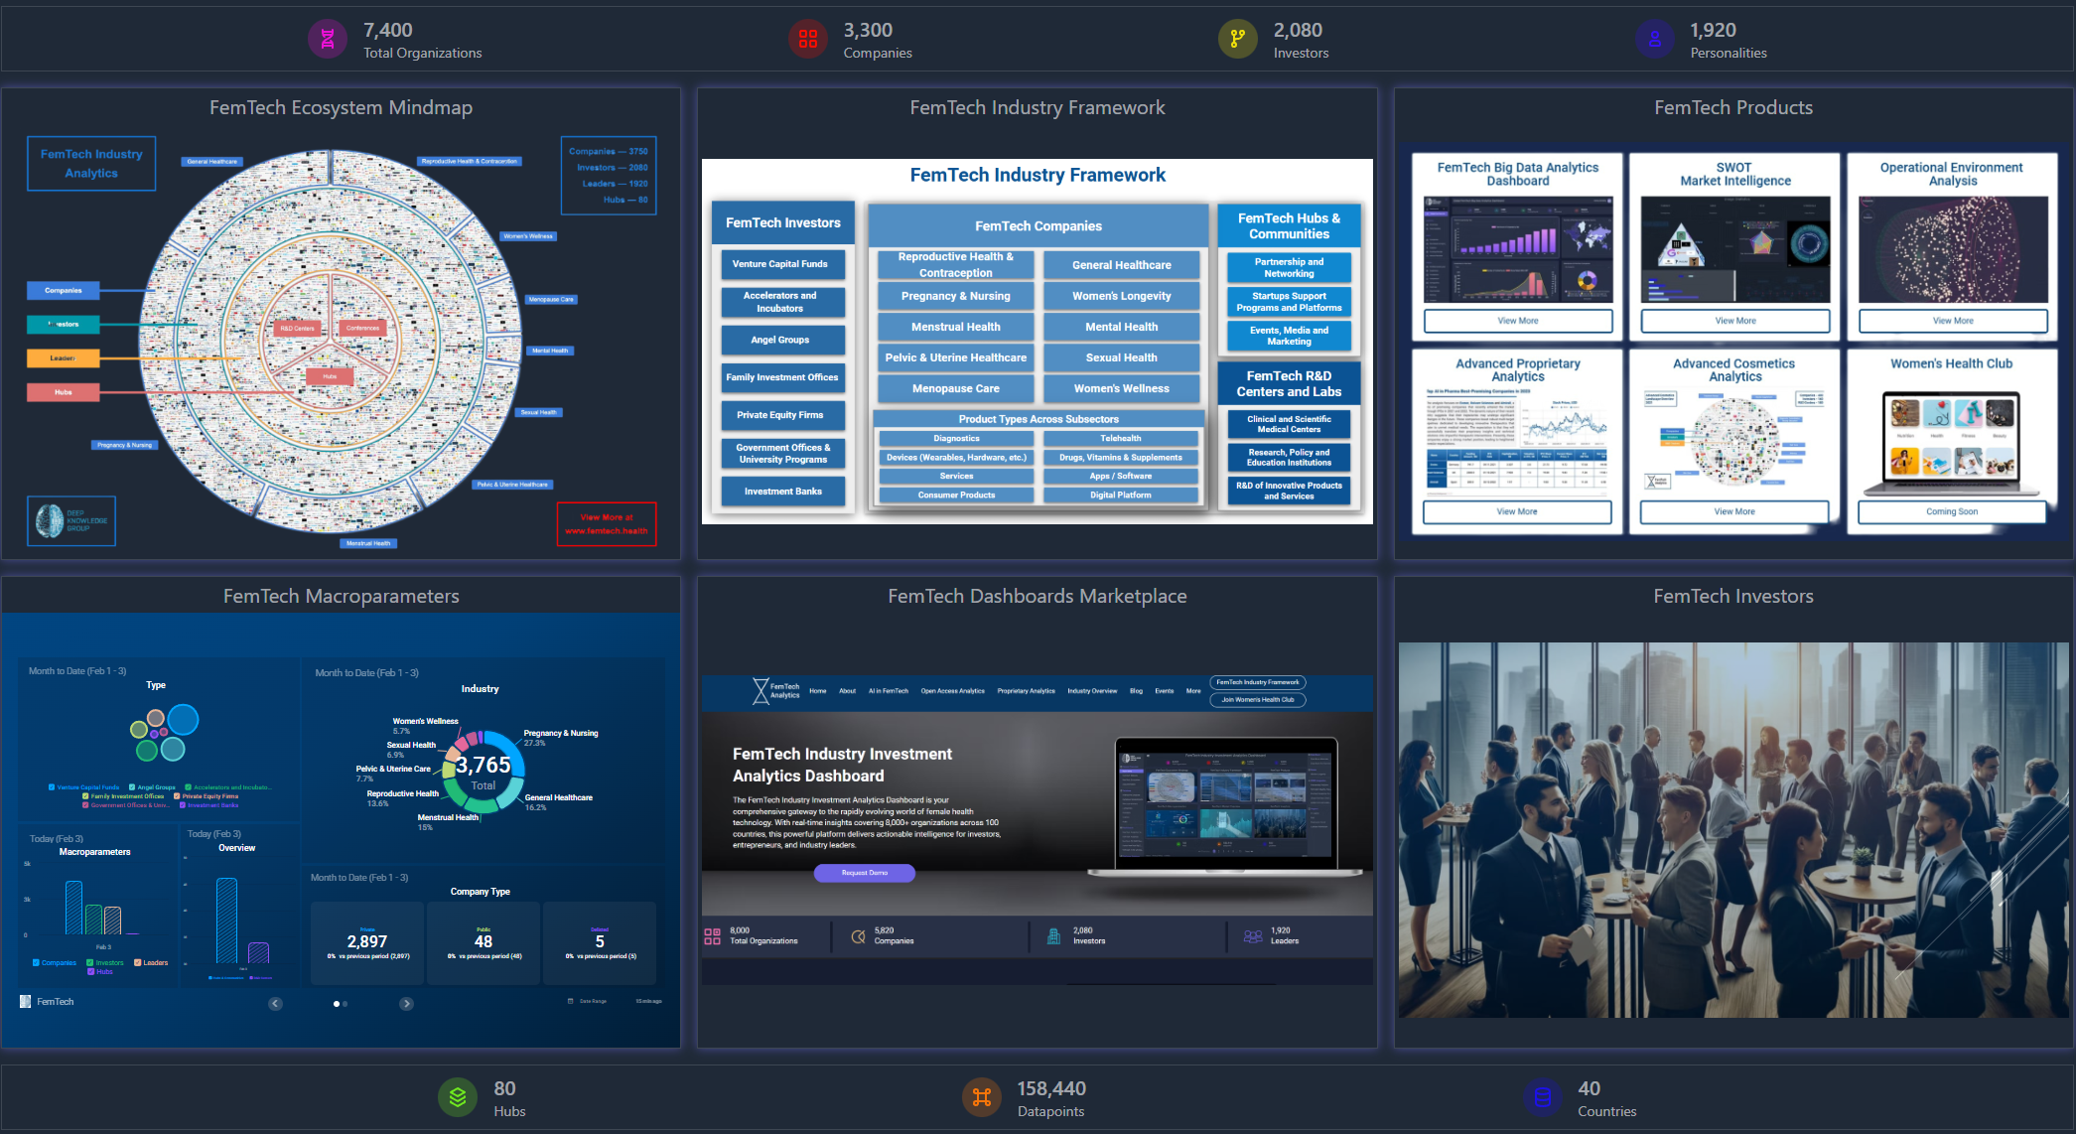Image resolution: width=2076 pixels, height=1134 pixels.
Task: Click the orange Datapoints icon
Action: [x=982, y=1097]
